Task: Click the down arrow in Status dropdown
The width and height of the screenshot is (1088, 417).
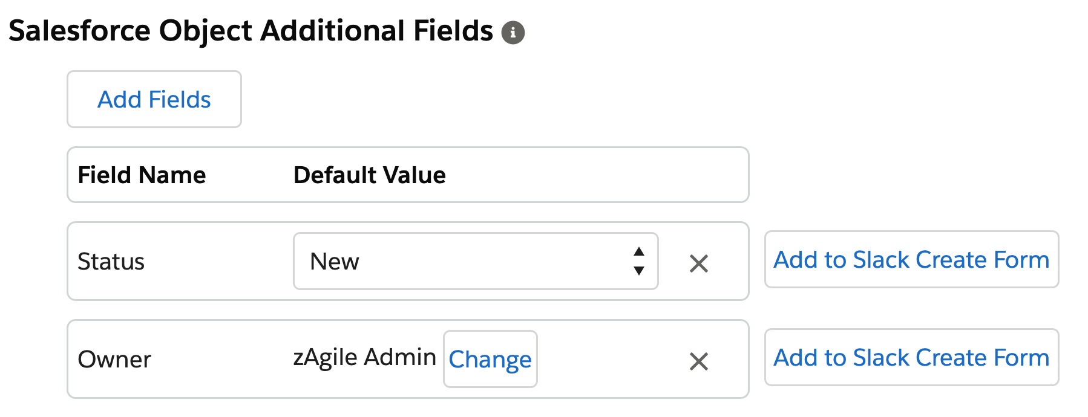Action: tap(638, 271)
